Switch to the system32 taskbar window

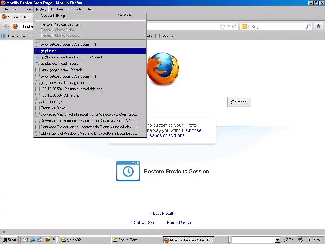pyautogui.click(x=85, y=240)
